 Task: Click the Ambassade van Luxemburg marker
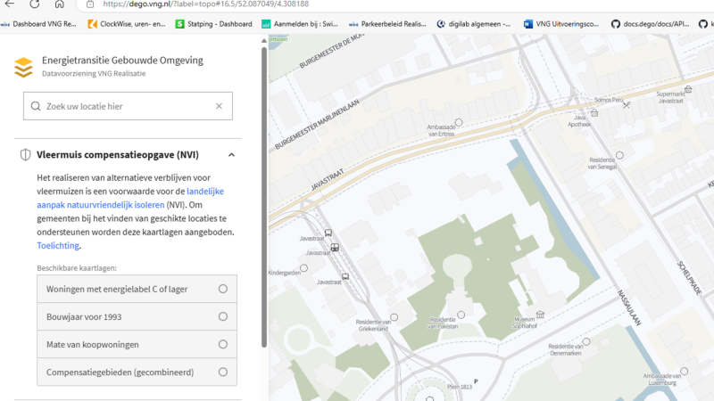point(684,372)
